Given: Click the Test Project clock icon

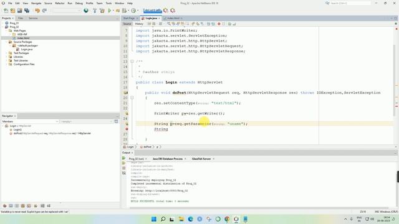Looking at the screenshot, I should click(133, 11).
